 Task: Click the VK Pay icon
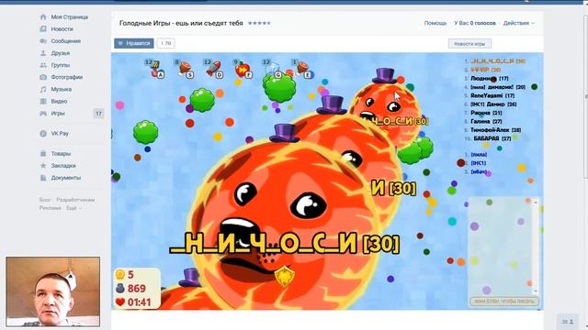click(x=43, y=133)
